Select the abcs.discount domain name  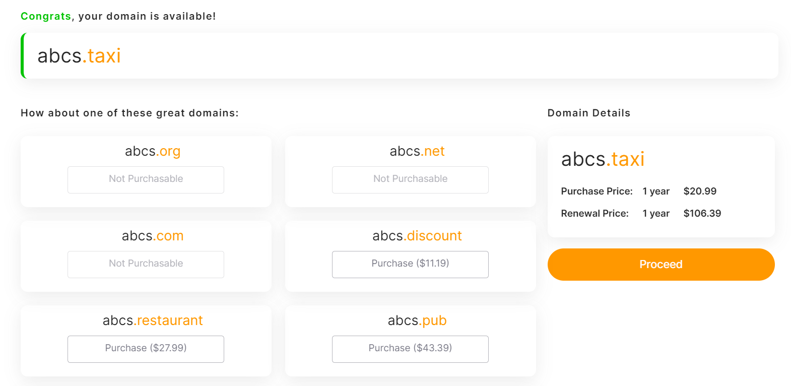pos(417,236)
